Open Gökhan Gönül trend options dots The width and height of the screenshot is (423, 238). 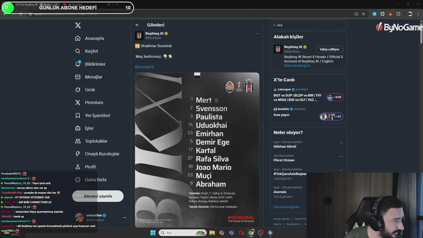click(341, 143)
